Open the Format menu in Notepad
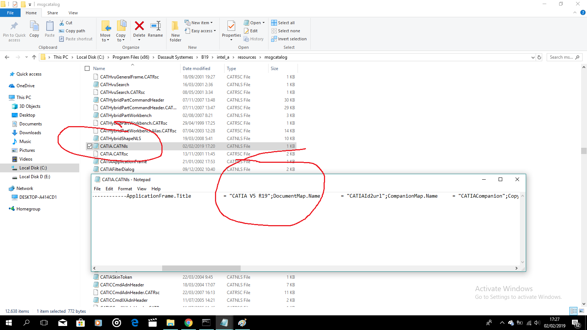The height and width of the screenshot is (330, 587). point(125,189)
